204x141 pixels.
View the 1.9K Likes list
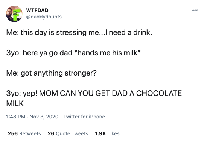coord(107,133)
